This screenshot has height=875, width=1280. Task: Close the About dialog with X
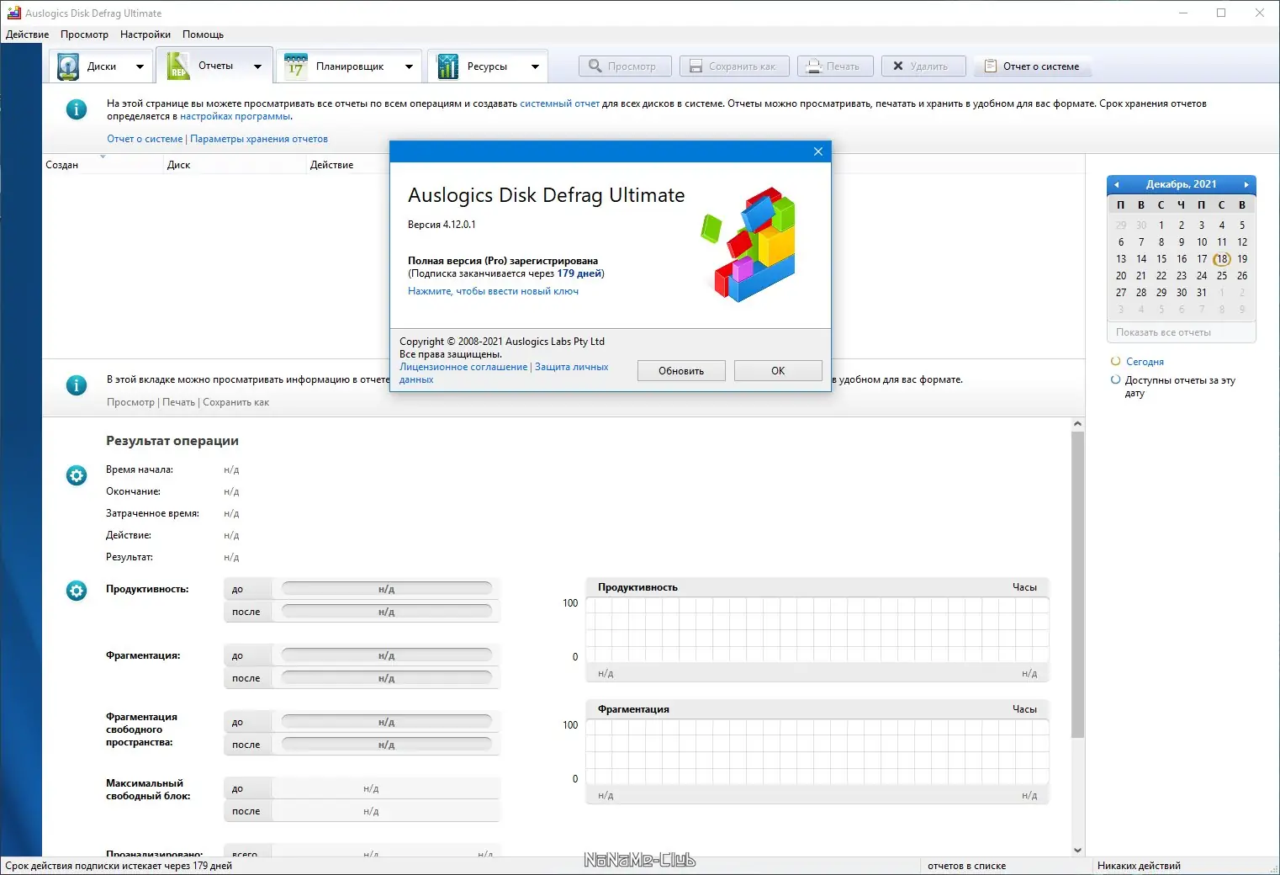click(x=818, y=151)
